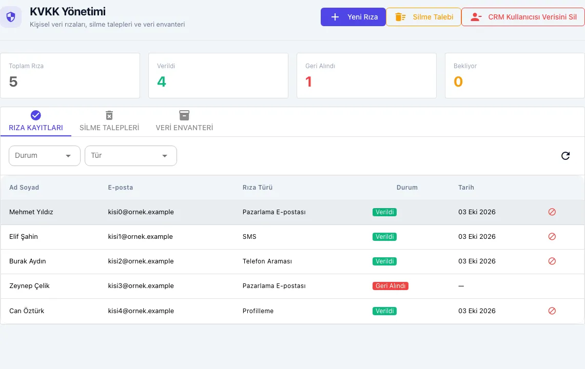This screenshot has width=585, height=369.
Task: Revoke consent for Burak Aydın
Action: (x=552, y=261)
